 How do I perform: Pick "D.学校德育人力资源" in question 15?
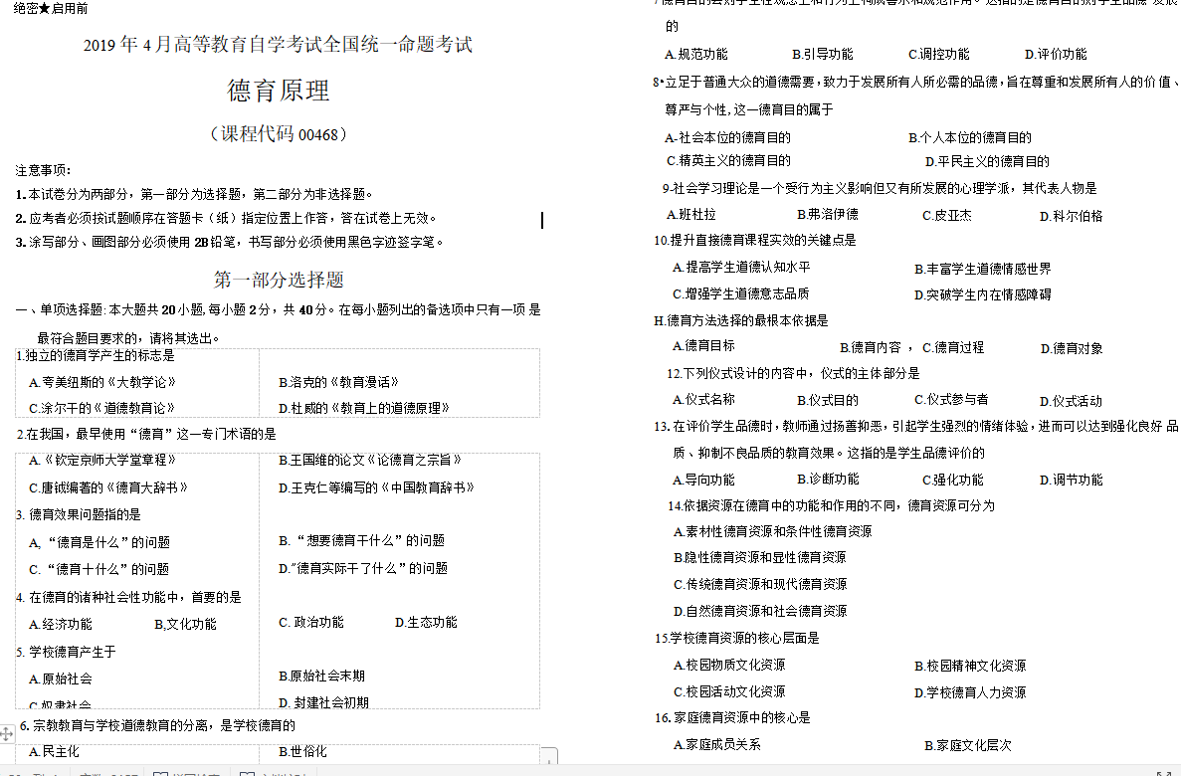pos(970,692)
